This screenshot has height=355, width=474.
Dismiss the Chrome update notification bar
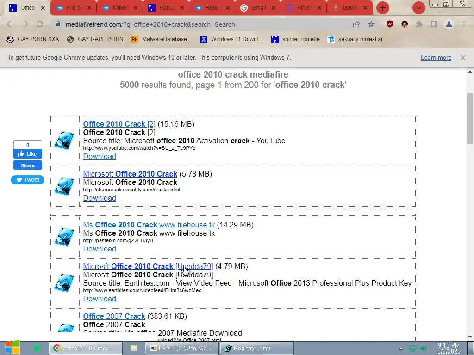click(x=463, y=58)
